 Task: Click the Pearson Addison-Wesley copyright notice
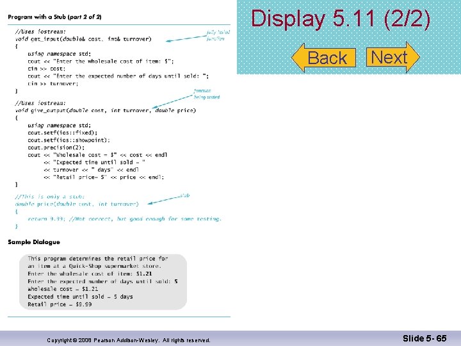click(x=129, y=340)
